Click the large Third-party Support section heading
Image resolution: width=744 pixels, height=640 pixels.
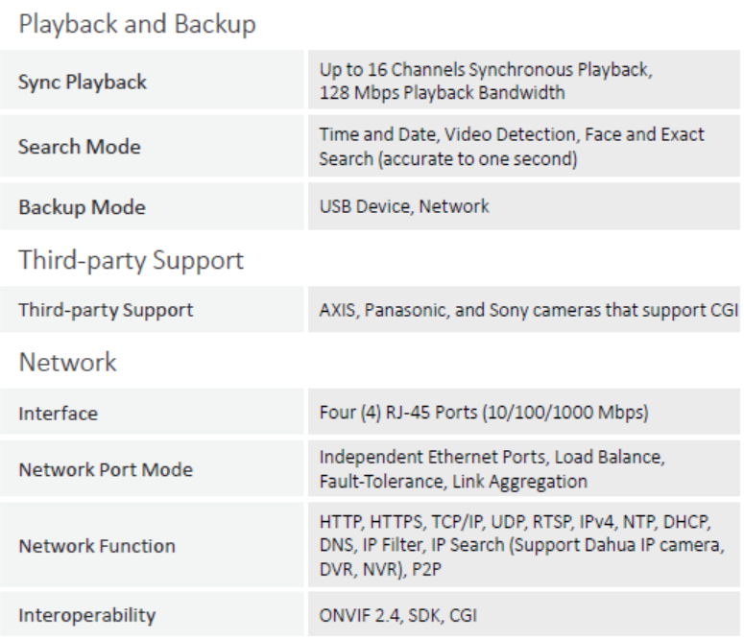coord(131,260)
